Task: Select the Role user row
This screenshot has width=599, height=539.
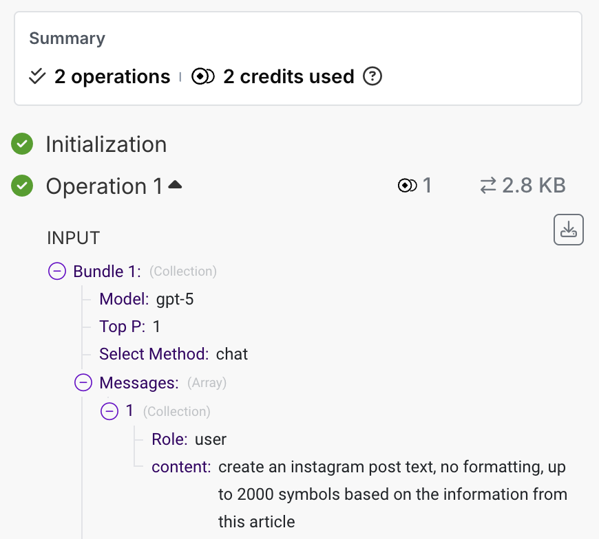Action: pyautogui.click(x=189, y=439)
